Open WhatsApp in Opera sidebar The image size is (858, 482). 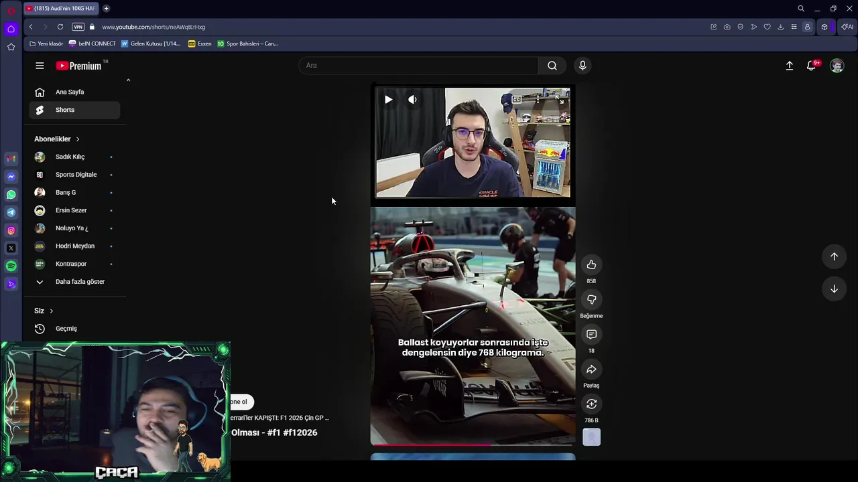pyautogui.click(x=11, y=195)
